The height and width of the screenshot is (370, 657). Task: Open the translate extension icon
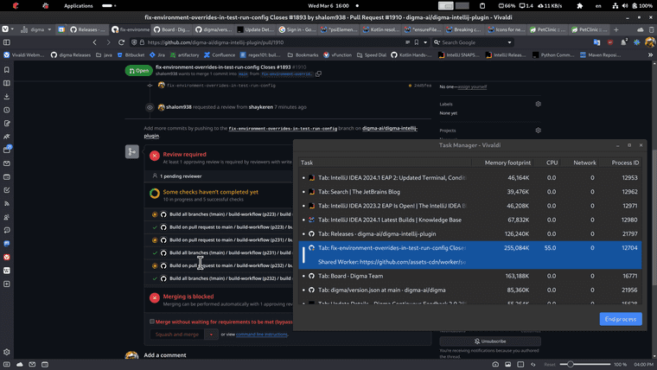pos(596,42)
